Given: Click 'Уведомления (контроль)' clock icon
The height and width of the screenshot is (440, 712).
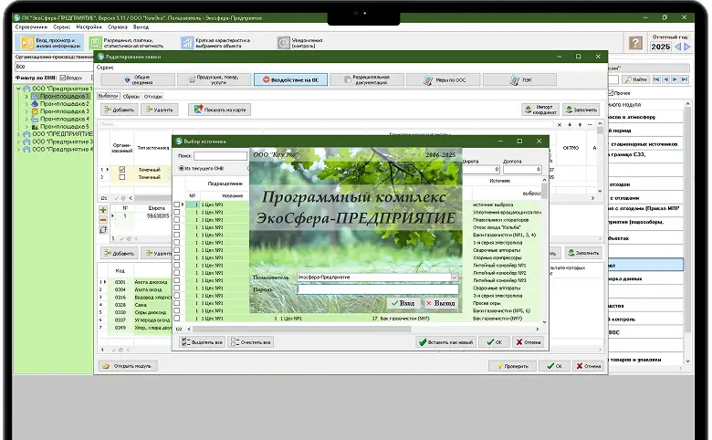Looking at the screenshot, I should [282, 43].
